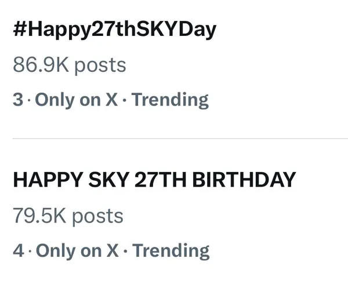Click rank number 3 below #Happy27thSKYDay
Viewport: 348px width, 288px height.
18,100
